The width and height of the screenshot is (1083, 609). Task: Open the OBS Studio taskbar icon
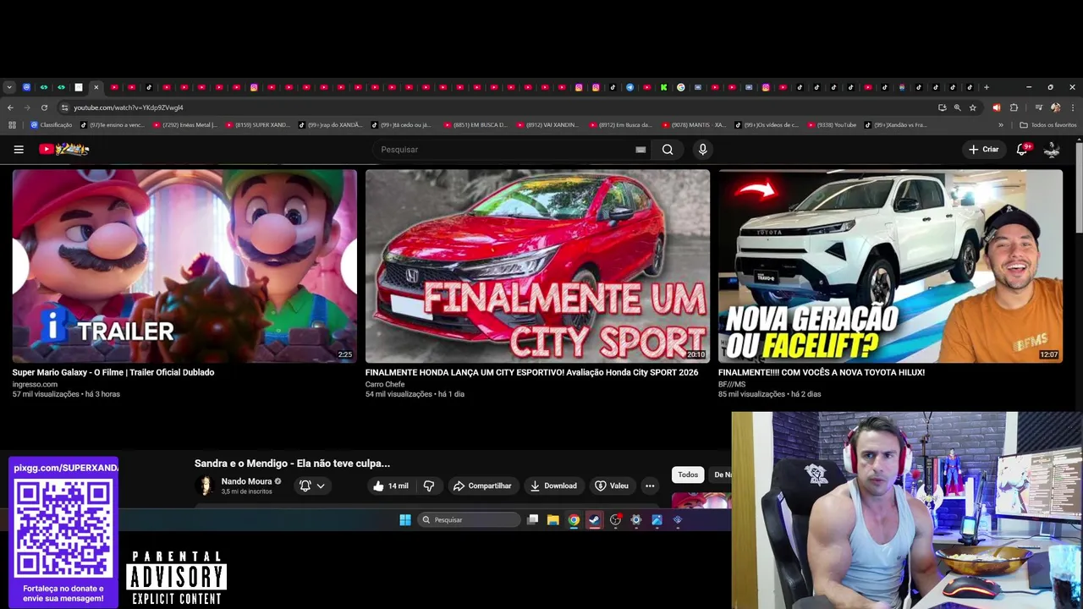[615, 520]
